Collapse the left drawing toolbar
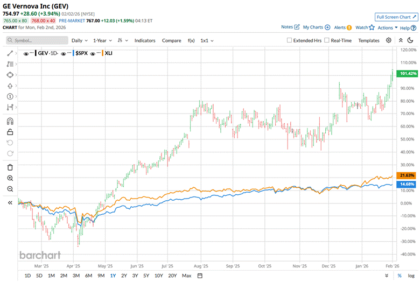This screenshot has width=420, height=282. click(10, 203)
